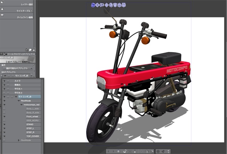The image size is (227, 154).
Task: Toggle lock checkbox on 環境光 row
Action: tap(8, 85)
